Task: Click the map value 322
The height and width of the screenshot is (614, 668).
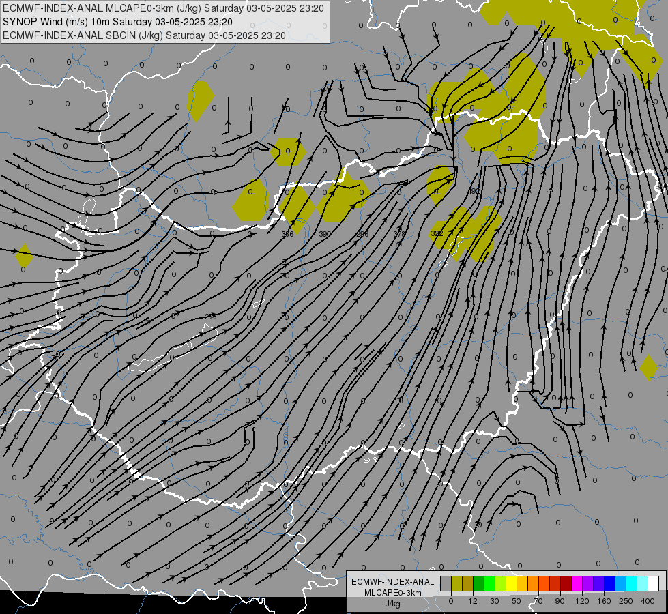Action: (437, 233)
